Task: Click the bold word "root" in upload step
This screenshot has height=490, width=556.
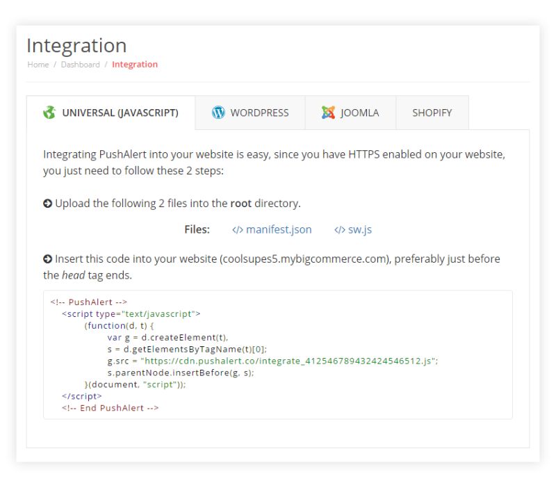Action: tap(240, 204)
